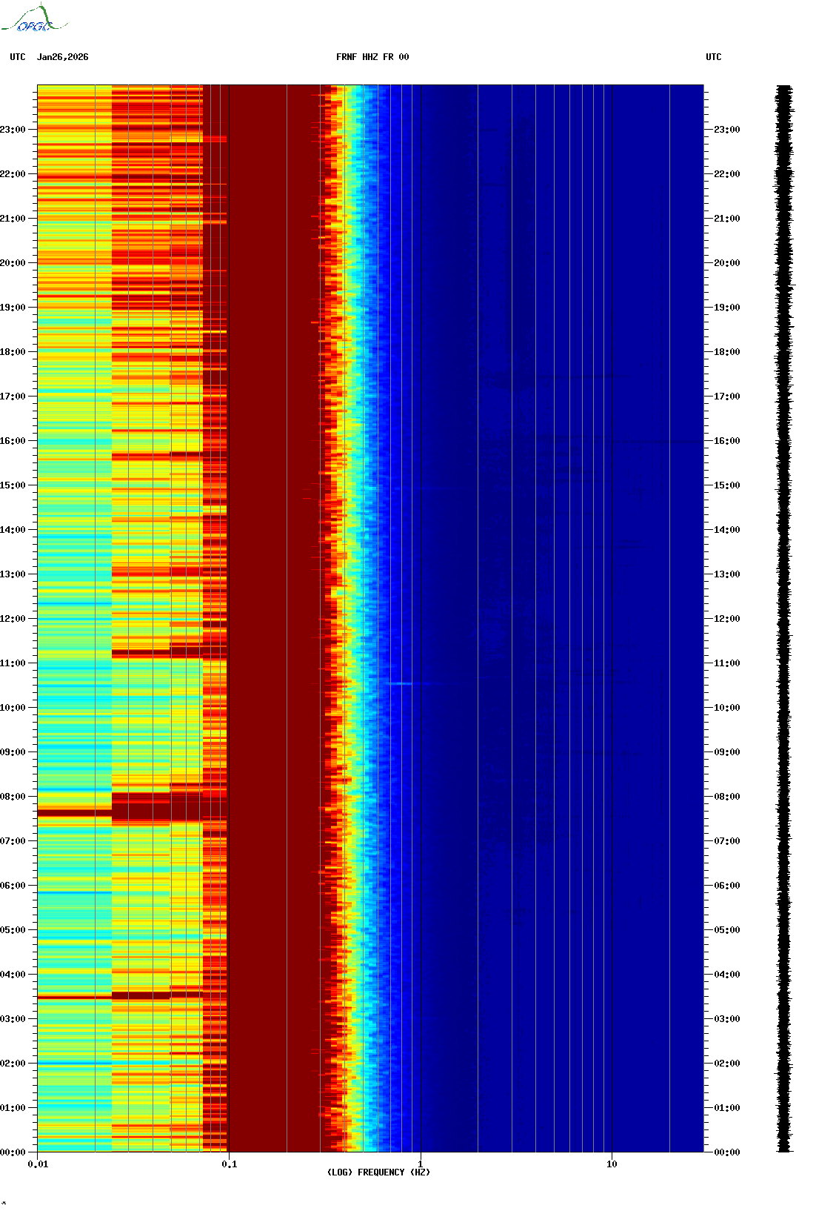Click the 00:00 marker on left time axis
This screenshot has height=1211, width=816.
point(13,1152)
